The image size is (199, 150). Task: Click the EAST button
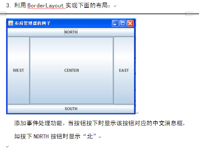124,71
